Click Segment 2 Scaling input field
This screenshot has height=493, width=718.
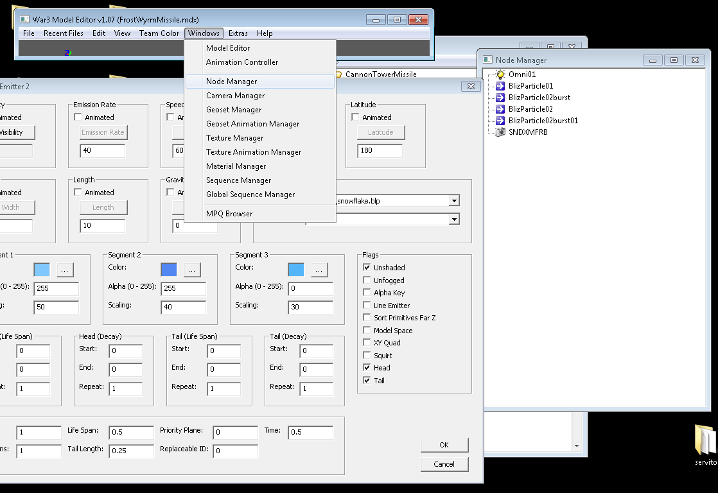[183, 307]
